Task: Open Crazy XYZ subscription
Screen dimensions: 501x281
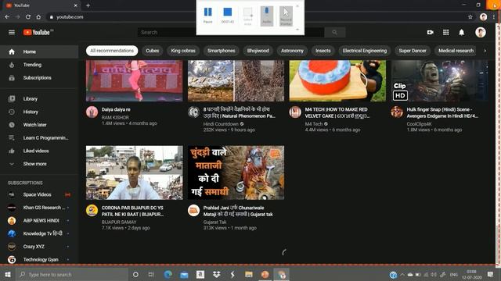Action: click(39, 247)
